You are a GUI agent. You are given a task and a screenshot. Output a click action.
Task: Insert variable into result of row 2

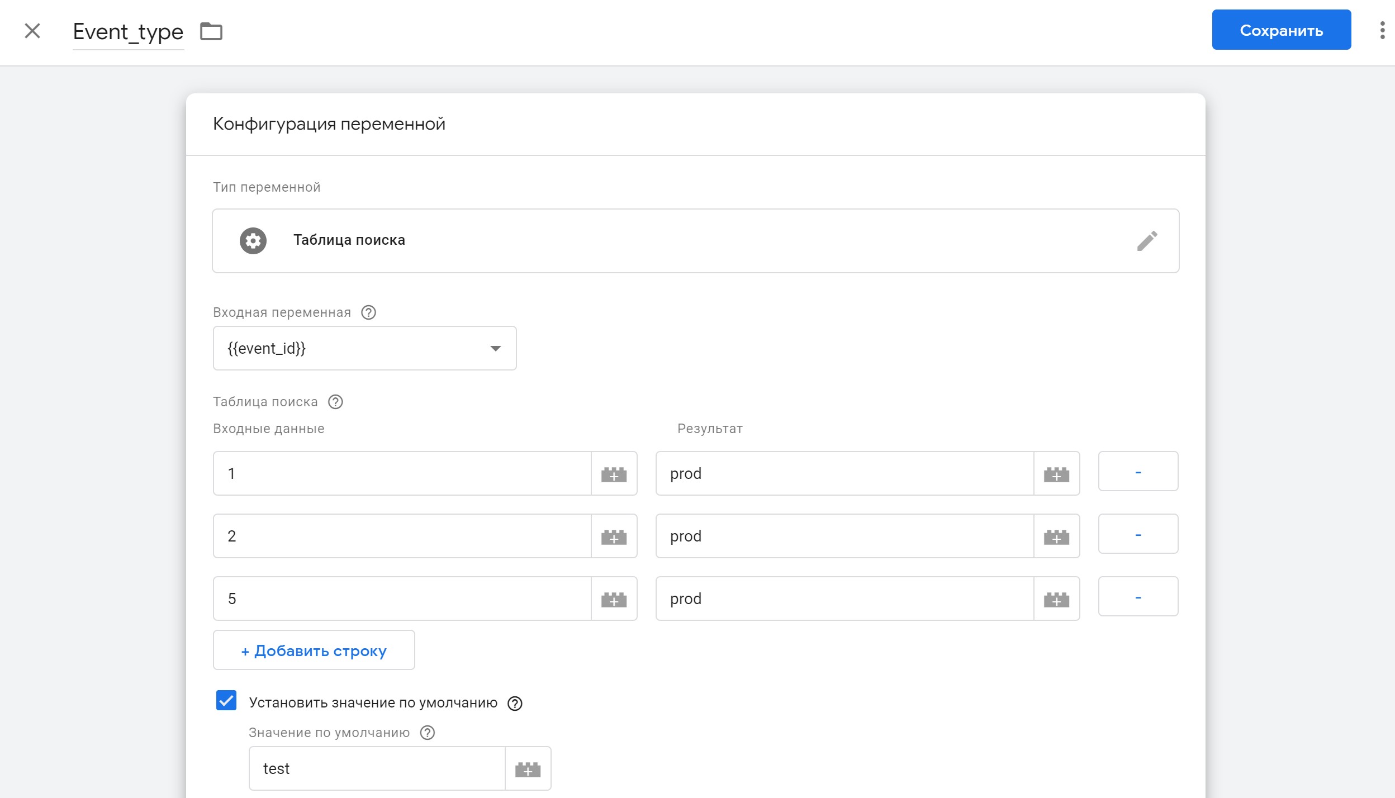coord(1056,536)
